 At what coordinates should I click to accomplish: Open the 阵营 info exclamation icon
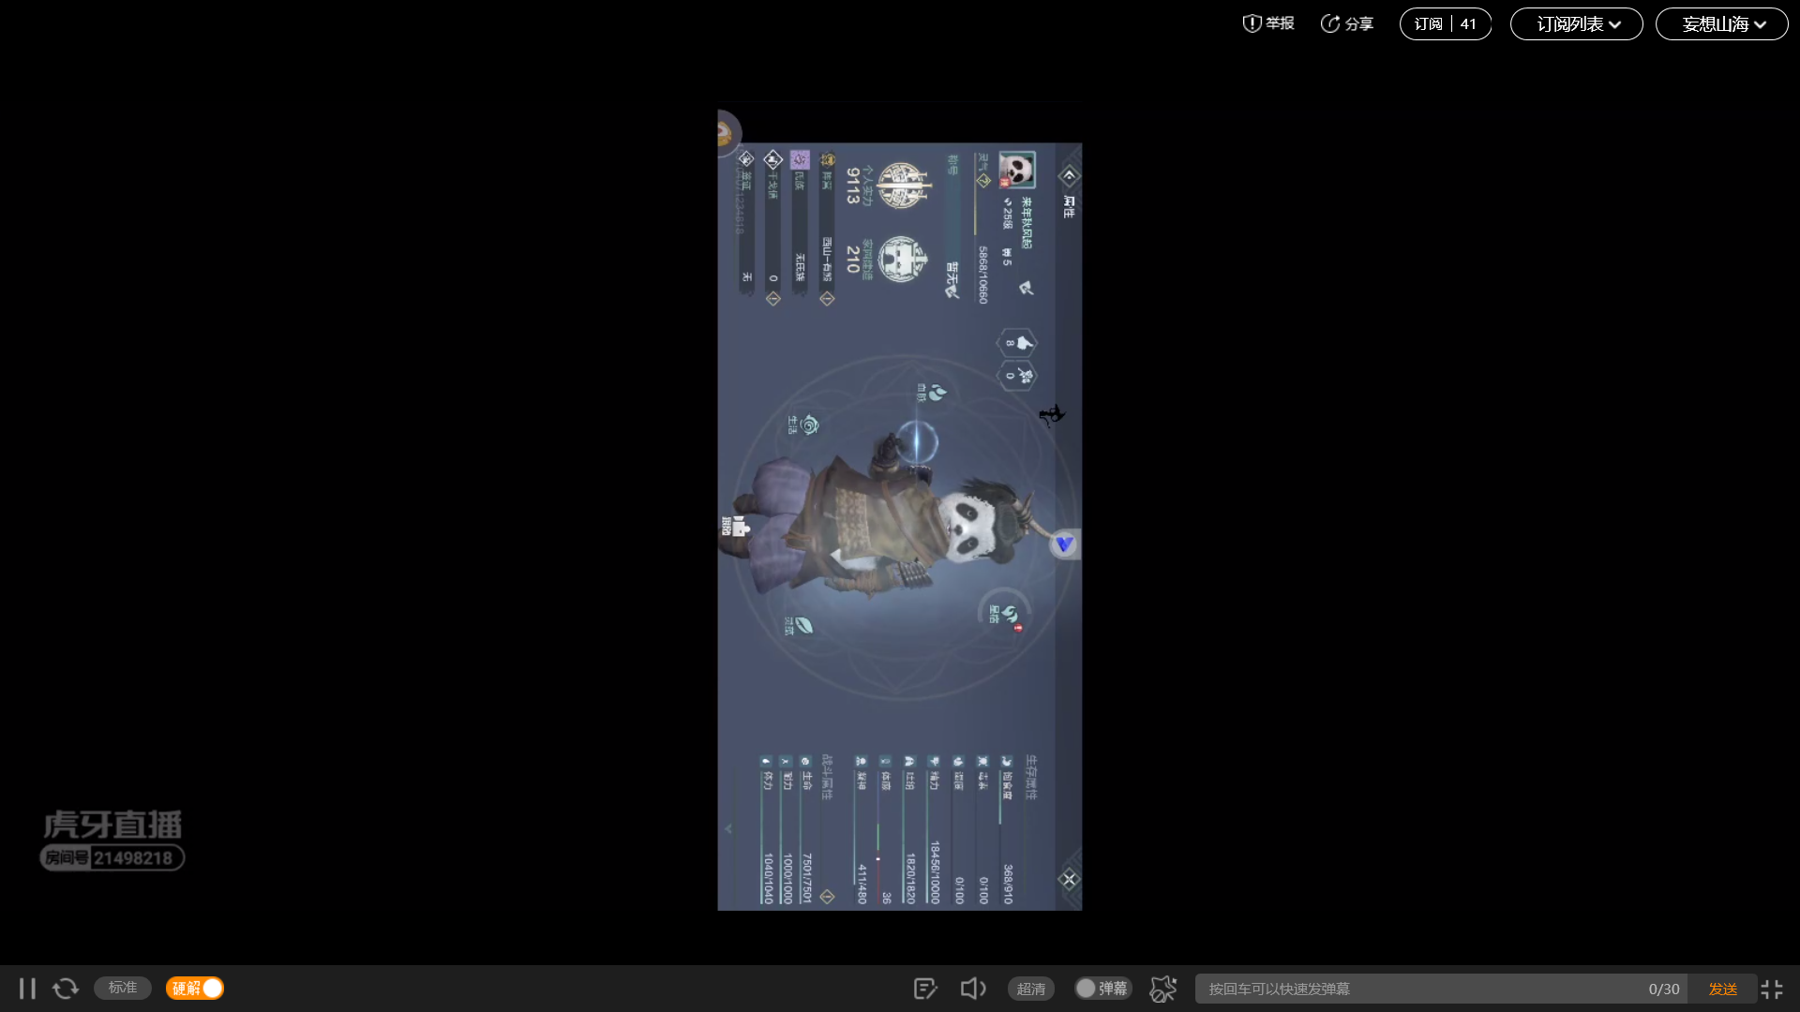[x=827, y=298]
